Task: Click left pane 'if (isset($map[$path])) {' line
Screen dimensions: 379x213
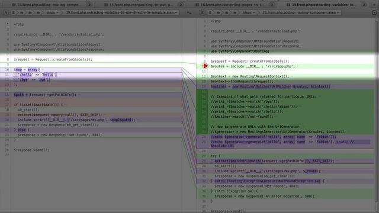Action: [x=38, y=105]
